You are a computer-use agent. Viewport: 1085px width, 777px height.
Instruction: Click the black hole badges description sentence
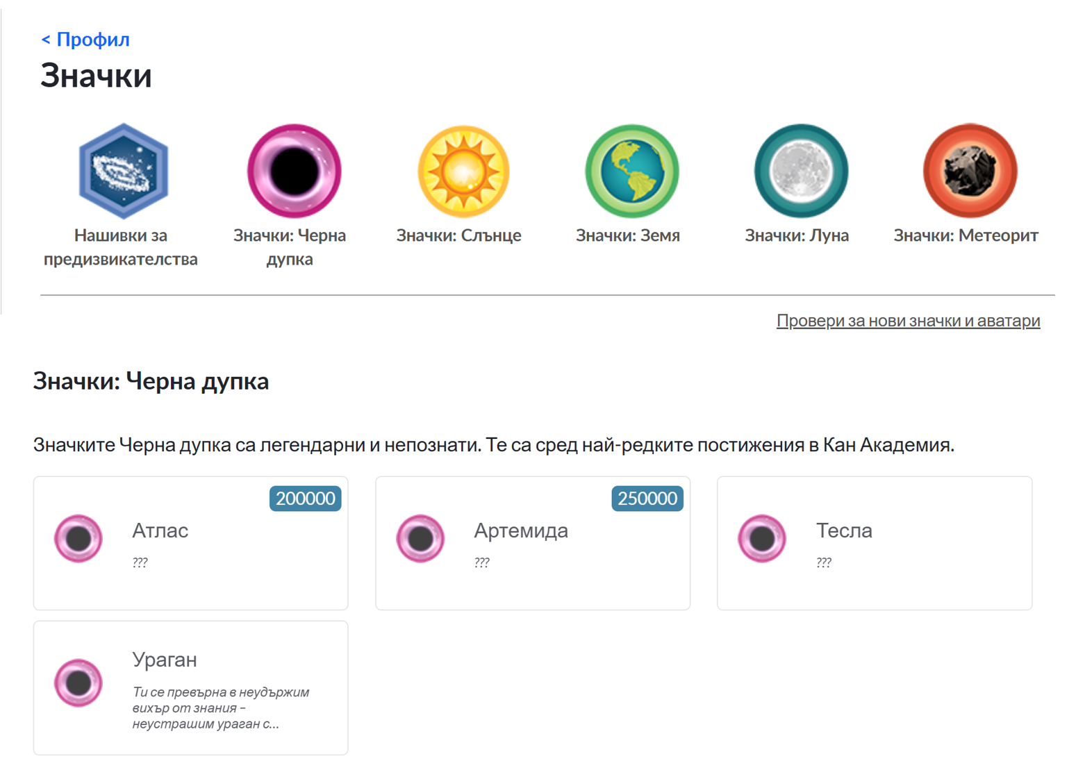tap(494, 444)
